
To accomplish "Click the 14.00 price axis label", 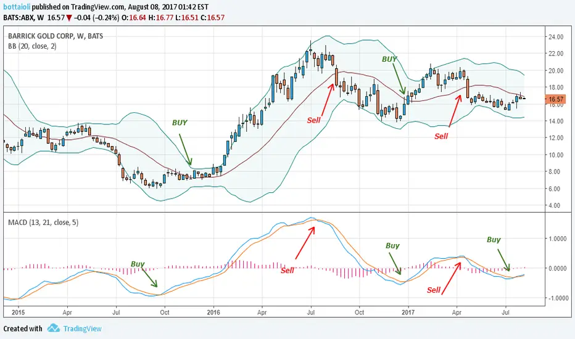I will coord(556,121).
